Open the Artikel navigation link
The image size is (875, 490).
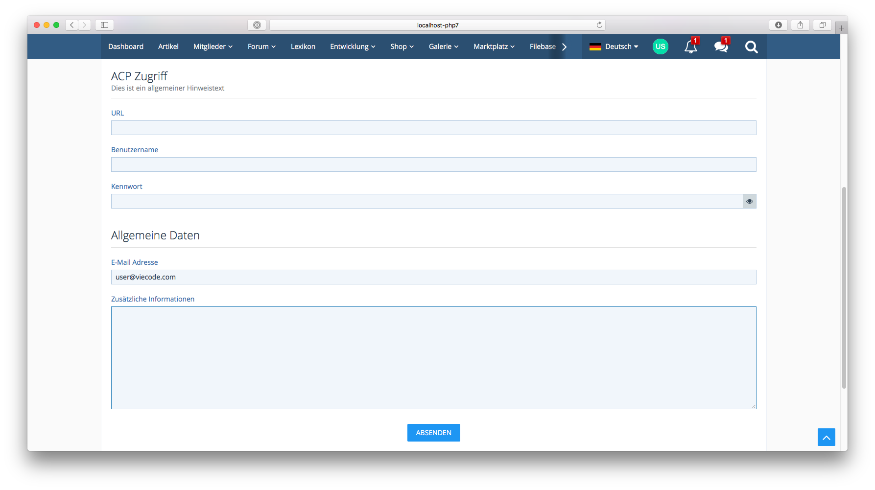point(168,47)
